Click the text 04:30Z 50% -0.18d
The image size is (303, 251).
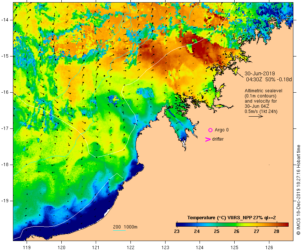tap(269, 79)
